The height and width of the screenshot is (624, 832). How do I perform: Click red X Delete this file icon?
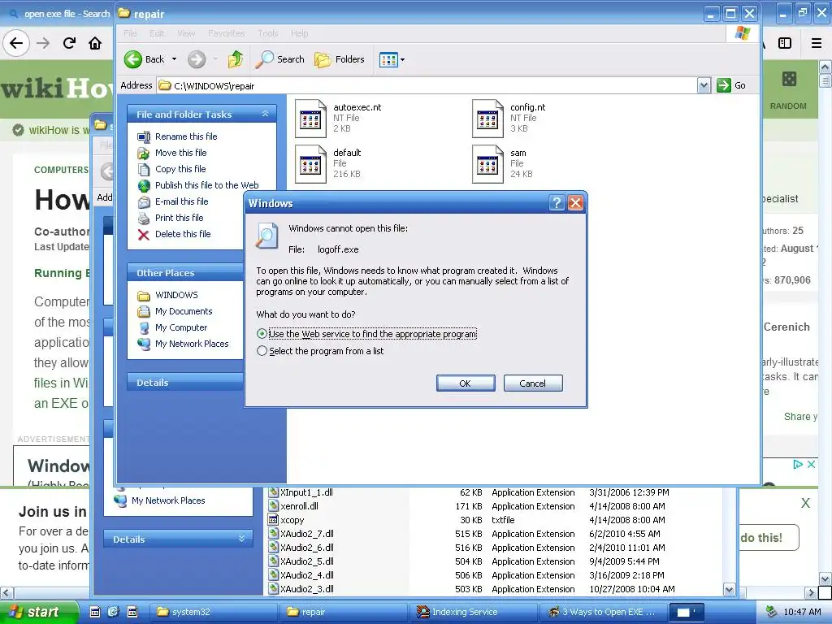click(x=144, y=235)
